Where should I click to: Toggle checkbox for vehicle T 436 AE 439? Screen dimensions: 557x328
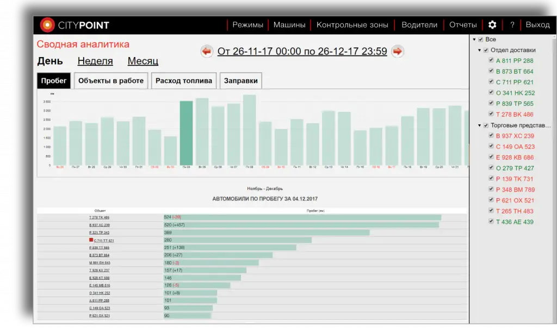tap(491, 222)
